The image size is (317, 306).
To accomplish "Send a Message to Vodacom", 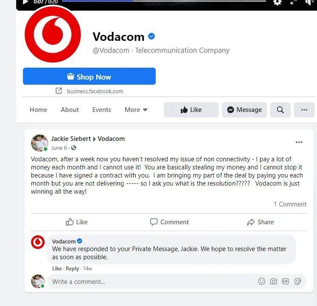I will (244, 110).
